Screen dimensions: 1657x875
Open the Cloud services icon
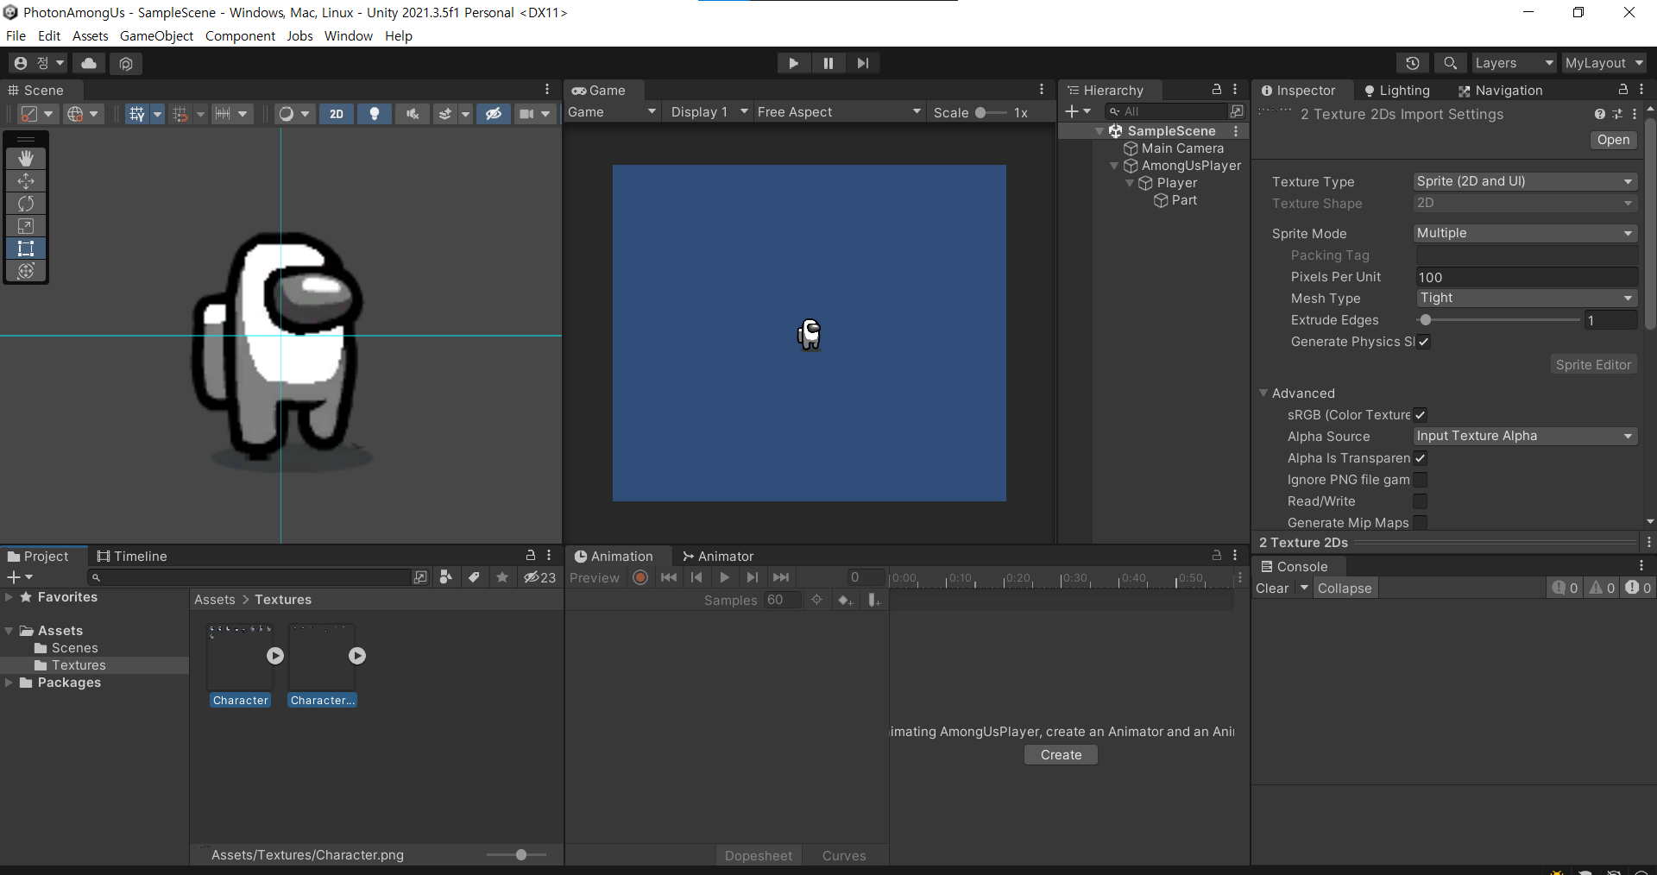(88, 63)
